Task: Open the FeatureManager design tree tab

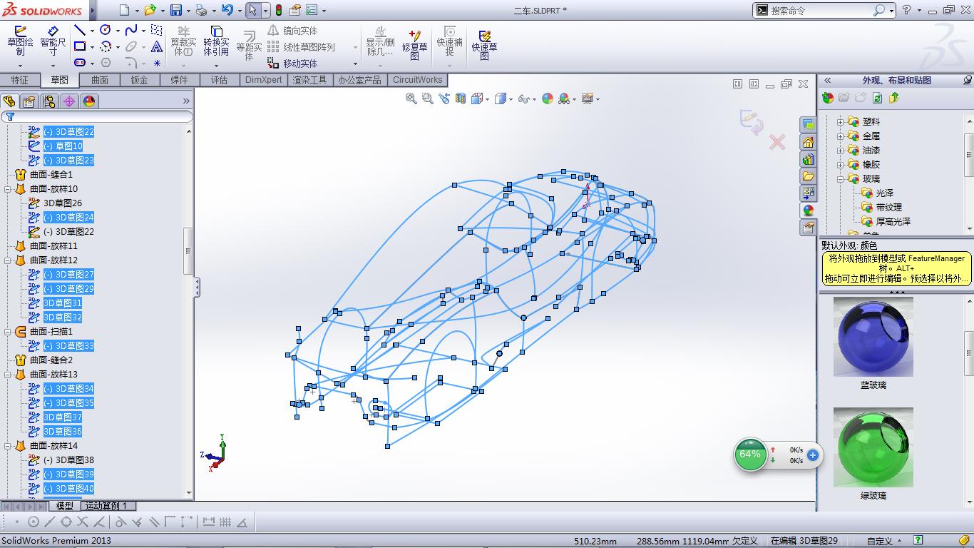Action: tap(9, 101)
